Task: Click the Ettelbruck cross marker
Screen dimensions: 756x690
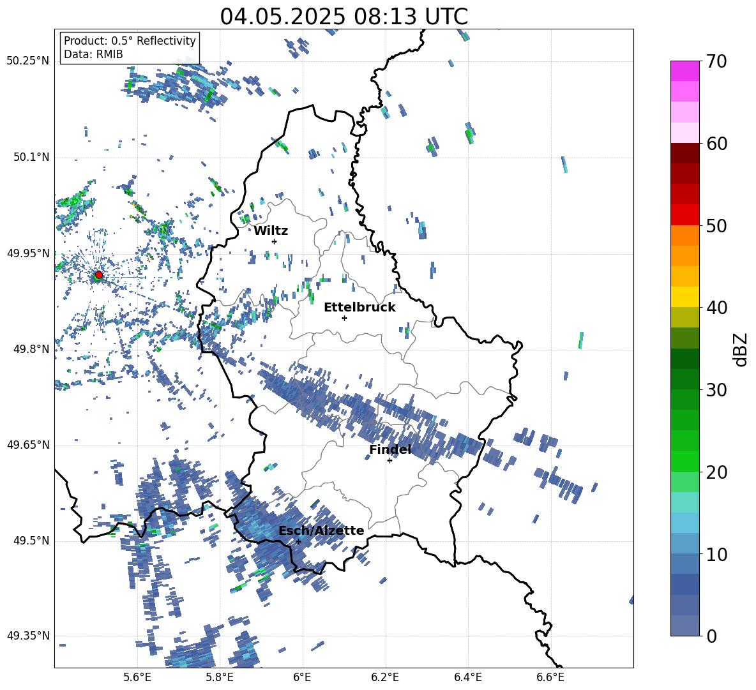Action: click(x=344, y=318)
